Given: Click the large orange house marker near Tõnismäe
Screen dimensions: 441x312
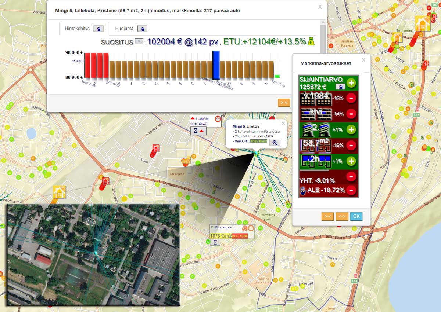Looking at the screenshot, I should pos(422,23).
